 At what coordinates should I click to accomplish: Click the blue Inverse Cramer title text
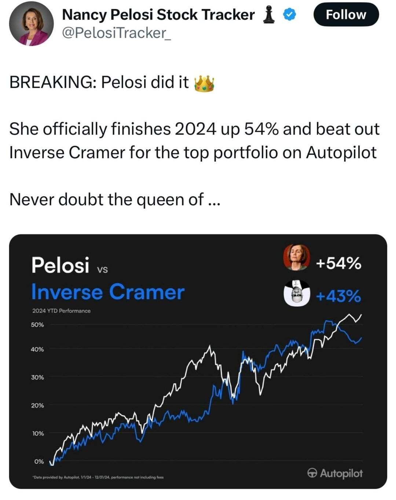(x=108, y=292)
